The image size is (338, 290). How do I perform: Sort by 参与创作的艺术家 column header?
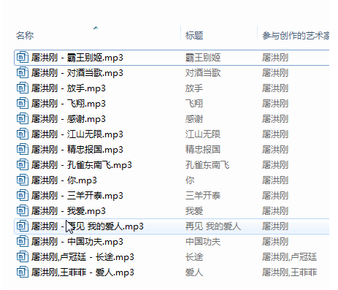296,36
